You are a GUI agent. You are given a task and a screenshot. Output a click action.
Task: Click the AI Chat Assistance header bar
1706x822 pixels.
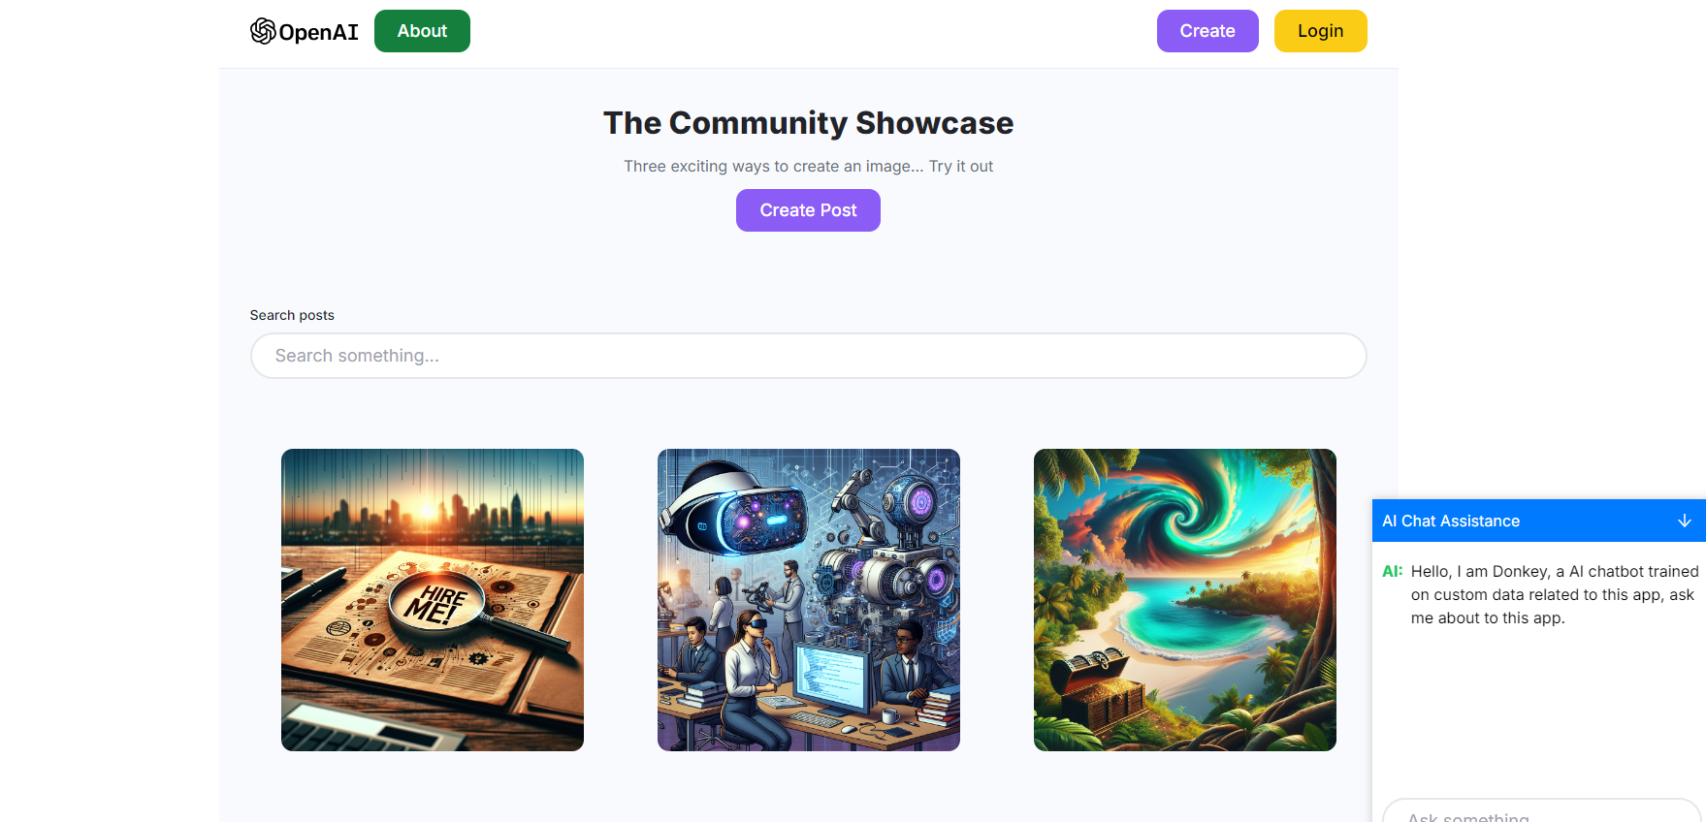coord(1539,521)
